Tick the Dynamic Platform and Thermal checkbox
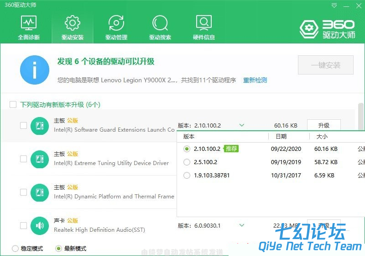Viewport: 365px width, 256px height. coord(24,192)
